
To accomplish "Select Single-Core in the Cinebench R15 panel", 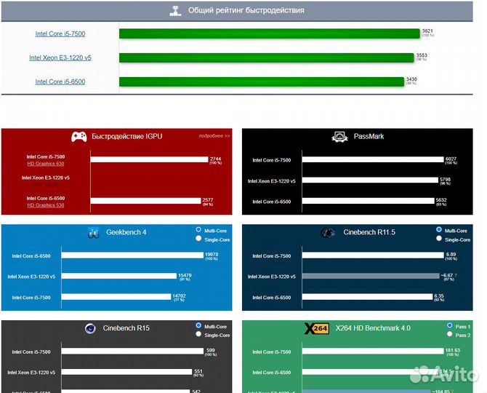I will 198,334.
